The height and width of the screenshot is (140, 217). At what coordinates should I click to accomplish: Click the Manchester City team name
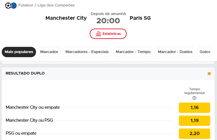click(66, 18)
